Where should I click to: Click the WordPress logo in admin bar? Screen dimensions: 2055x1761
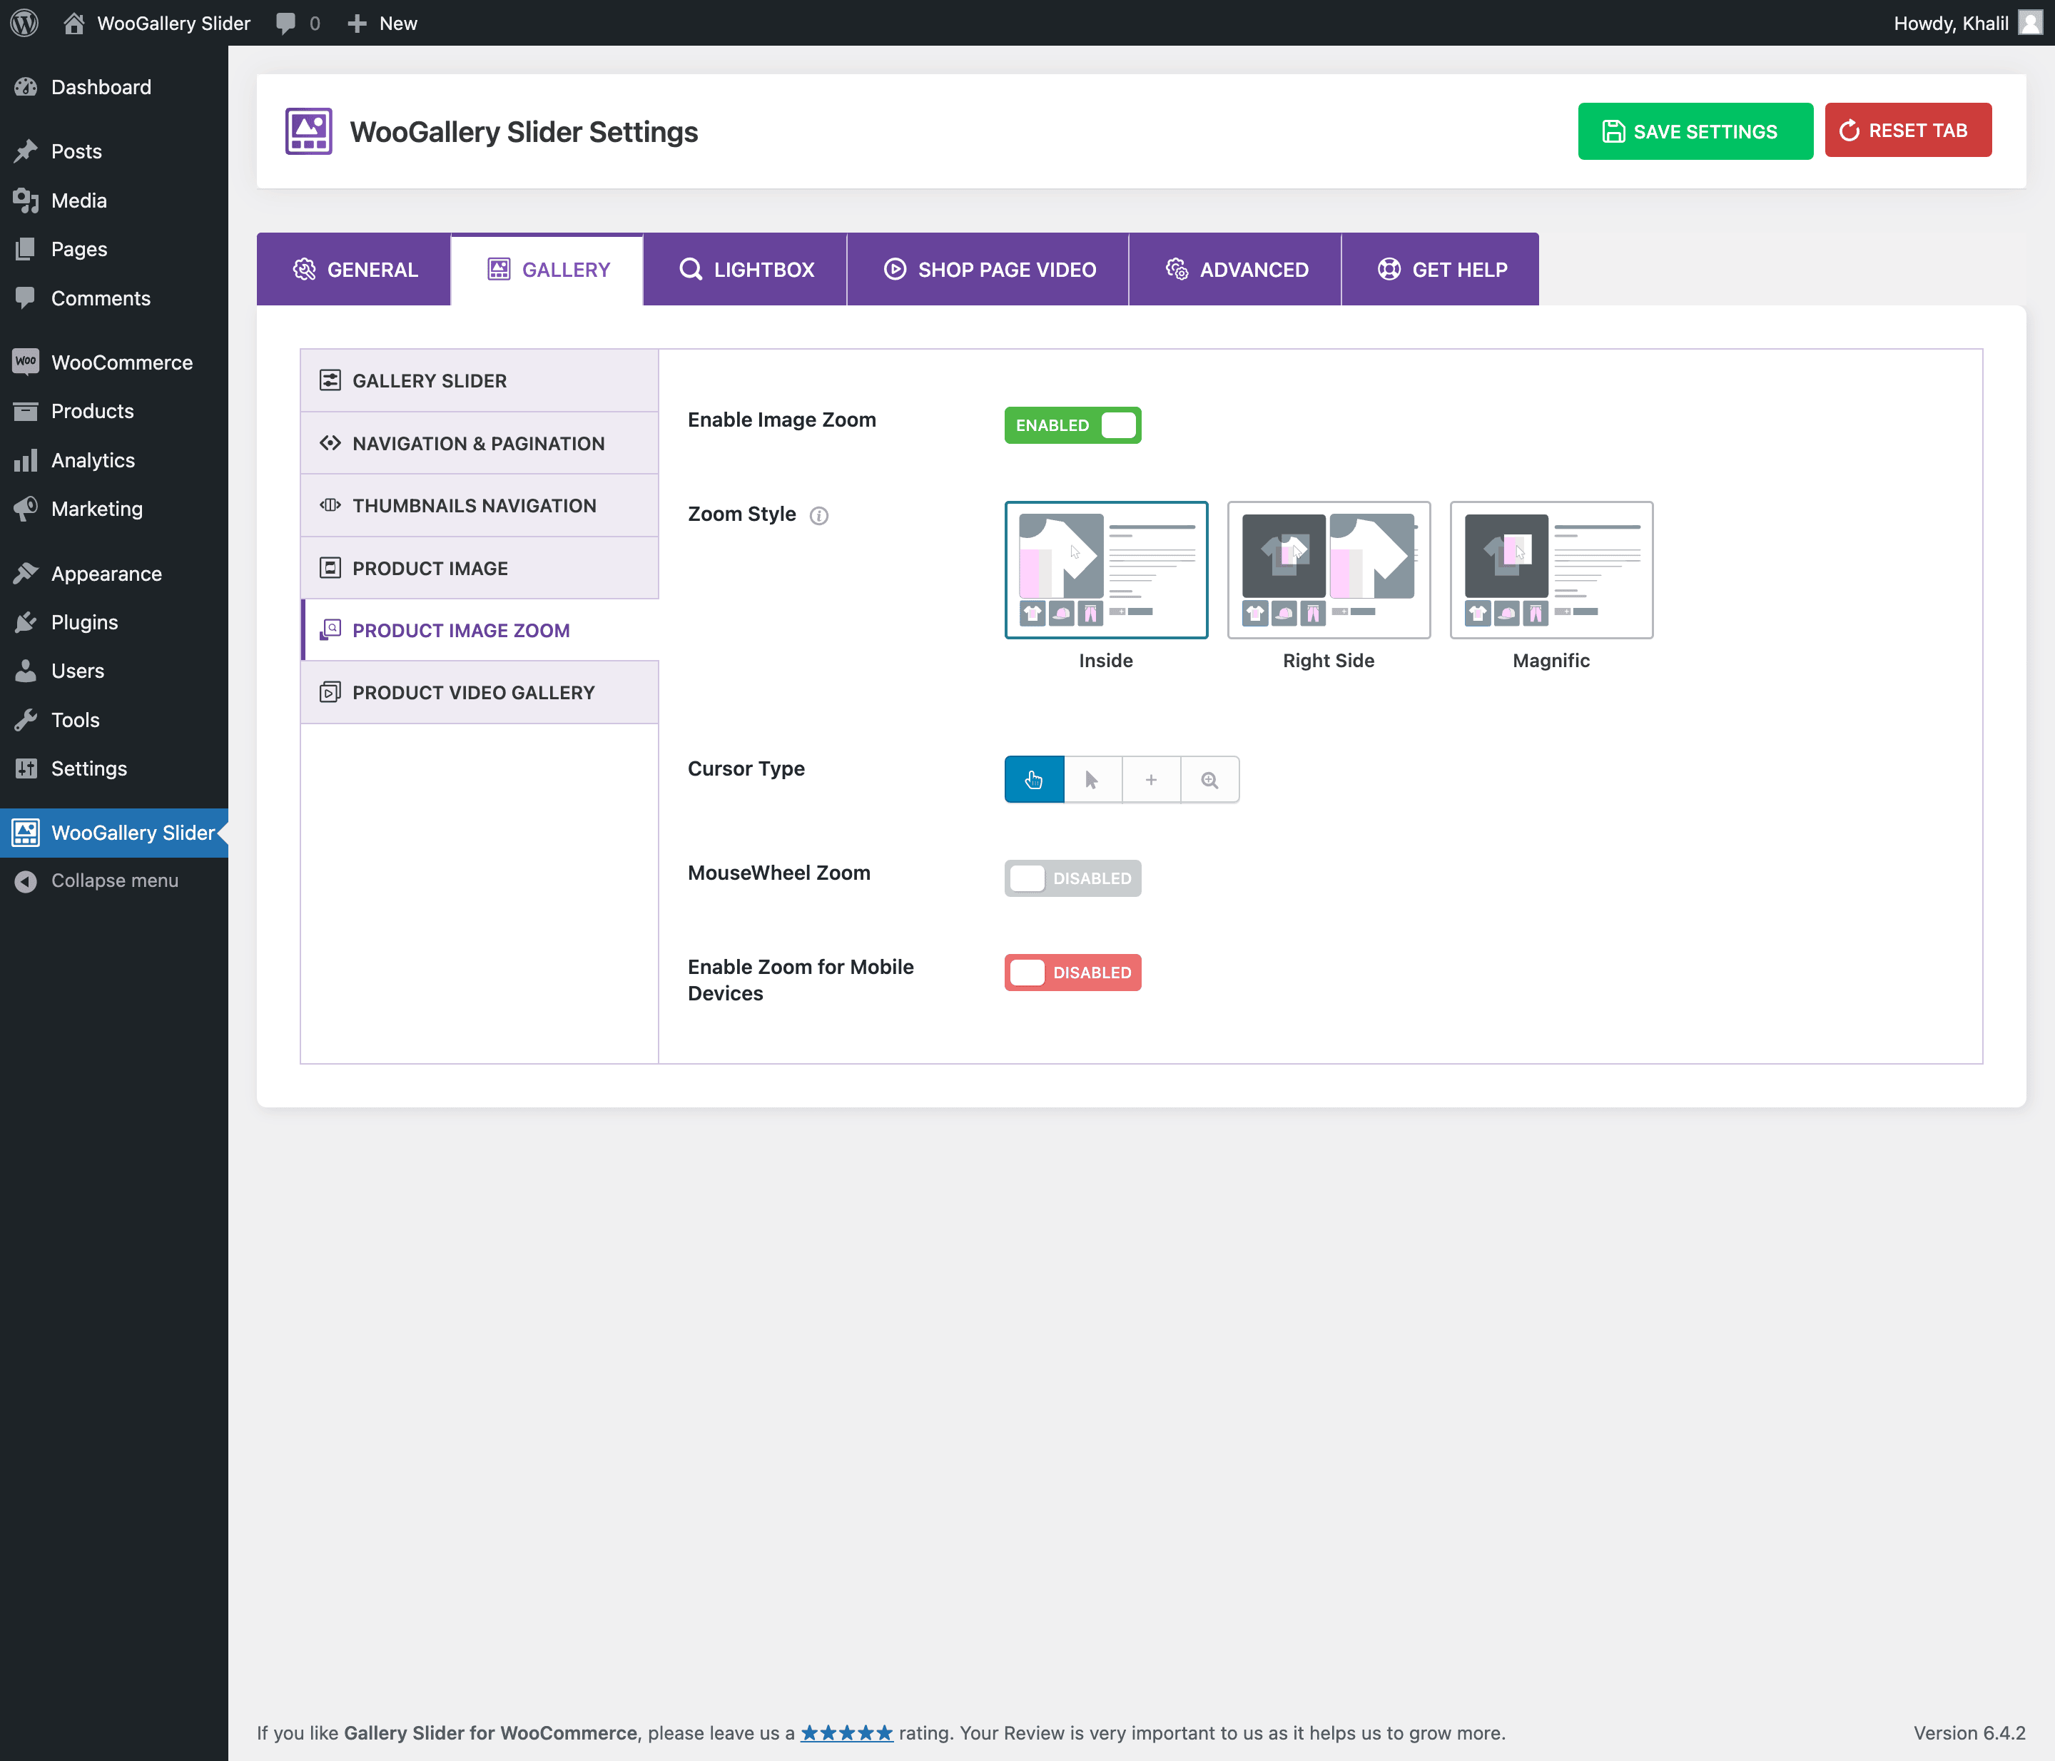point(24,23)
